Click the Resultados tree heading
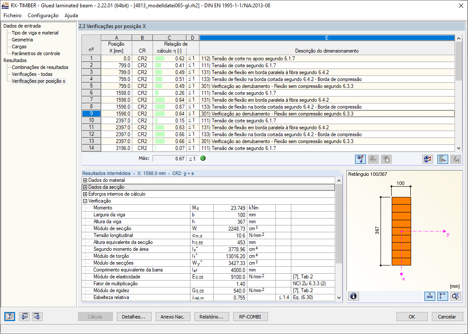 15,60
